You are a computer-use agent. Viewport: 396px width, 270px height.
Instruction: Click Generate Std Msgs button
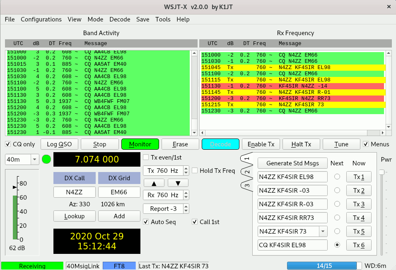293,163
